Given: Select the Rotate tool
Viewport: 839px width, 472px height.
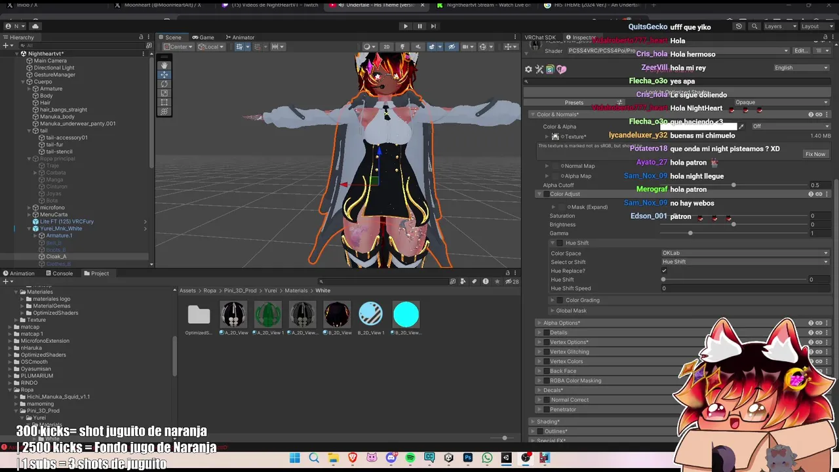Looking at the screenshot, I should click(164, 84).
